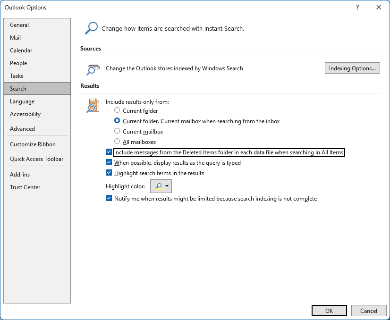The height and width of the screenshot is (320, 390).
Task: Select the Current mailbox radio button
Action: tap(117, 131)
